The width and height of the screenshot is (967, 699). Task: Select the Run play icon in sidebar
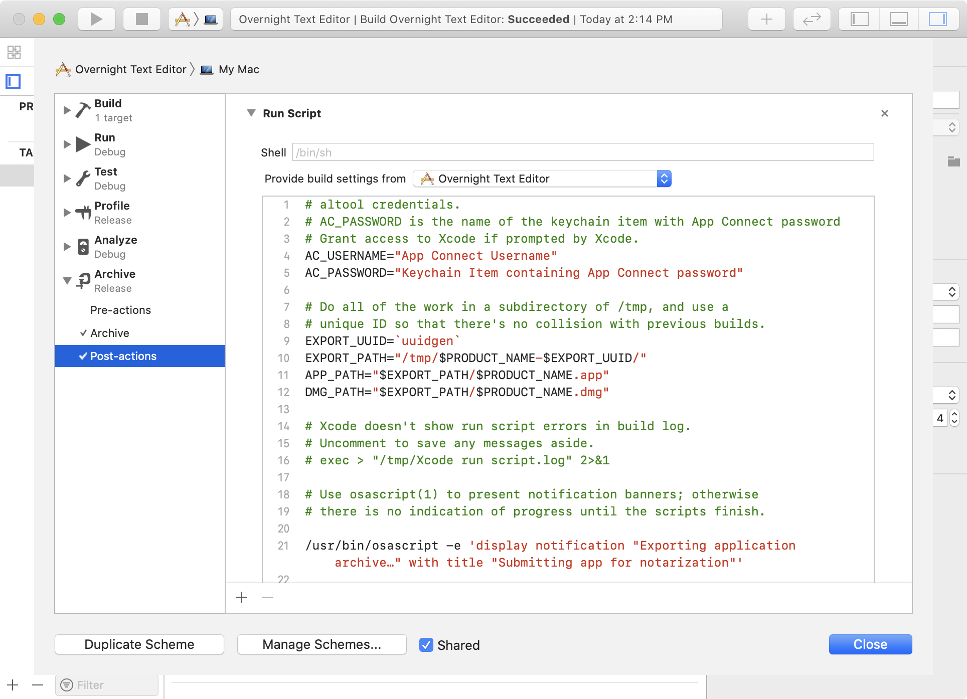pyautogui.click(x=83, y=144)
